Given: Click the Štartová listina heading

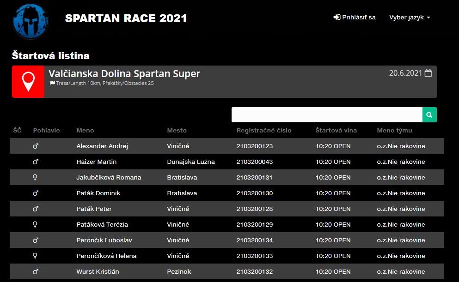Looking at the screenshot, I should [x=51, y=55].
